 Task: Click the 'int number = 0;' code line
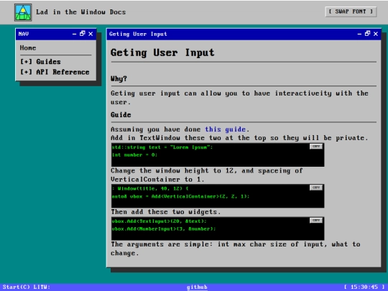134,155
